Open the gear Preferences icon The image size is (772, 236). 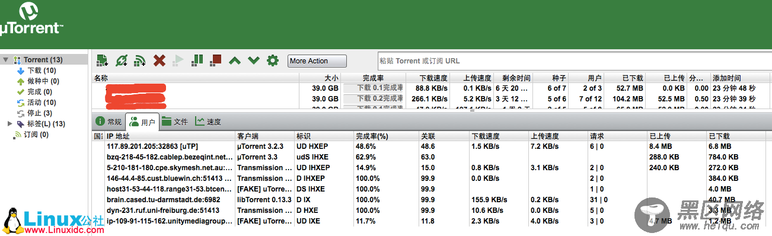pos(273,60)
